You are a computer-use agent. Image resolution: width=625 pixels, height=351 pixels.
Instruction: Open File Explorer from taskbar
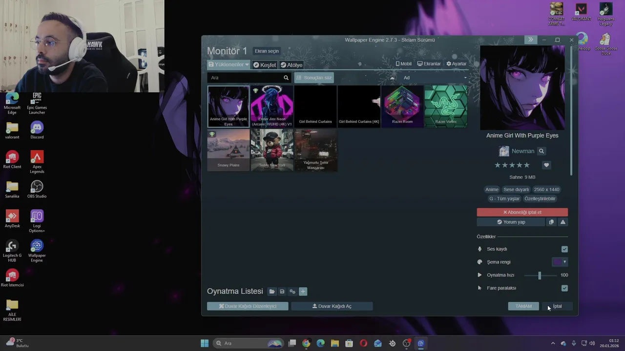[335, 343]
